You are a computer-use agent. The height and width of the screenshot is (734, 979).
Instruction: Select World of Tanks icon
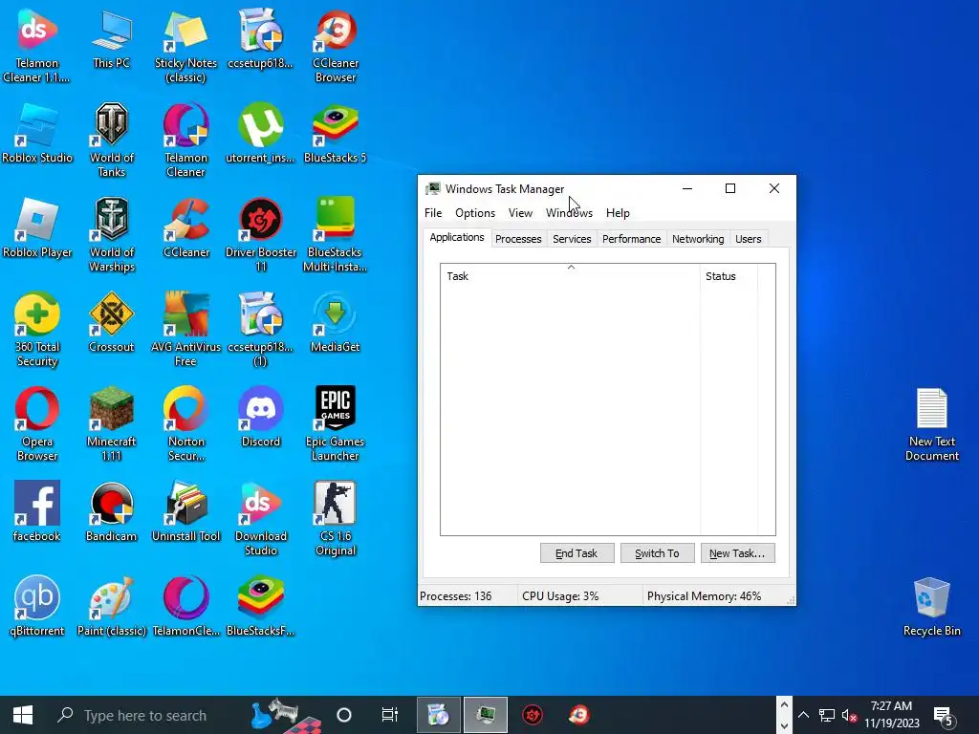[x=112, y=140]
